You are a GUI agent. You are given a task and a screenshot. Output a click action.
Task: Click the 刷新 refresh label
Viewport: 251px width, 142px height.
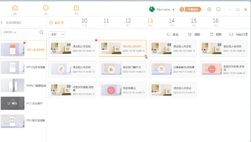219,34
